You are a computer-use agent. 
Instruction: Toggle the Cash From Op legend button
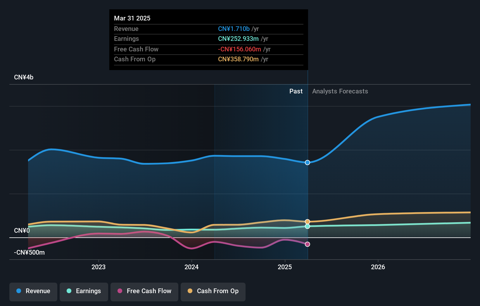[x=213, y=292]
